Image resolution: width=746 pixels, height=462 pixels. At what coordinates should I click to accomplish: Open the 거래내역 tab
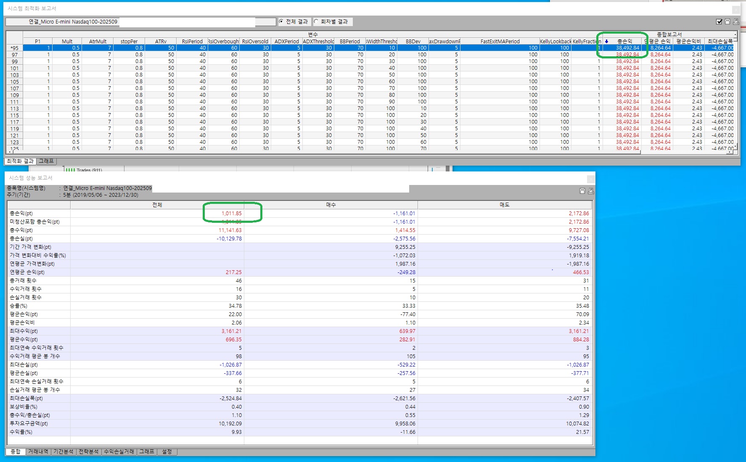coord(38,451)
